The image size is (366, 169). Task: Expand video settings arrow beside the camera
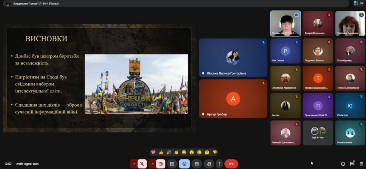click(152, 164)
